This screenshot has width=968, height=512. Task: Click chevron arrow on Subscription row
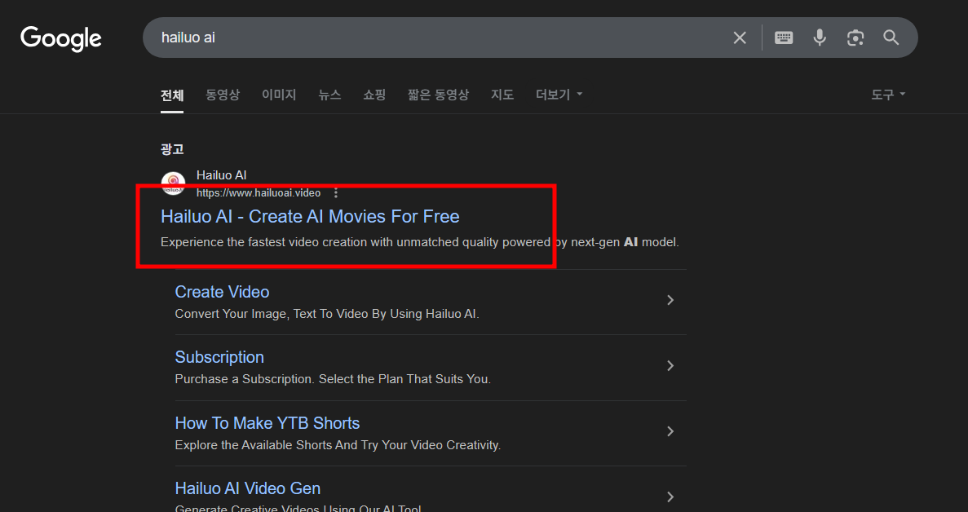point(670,366)
